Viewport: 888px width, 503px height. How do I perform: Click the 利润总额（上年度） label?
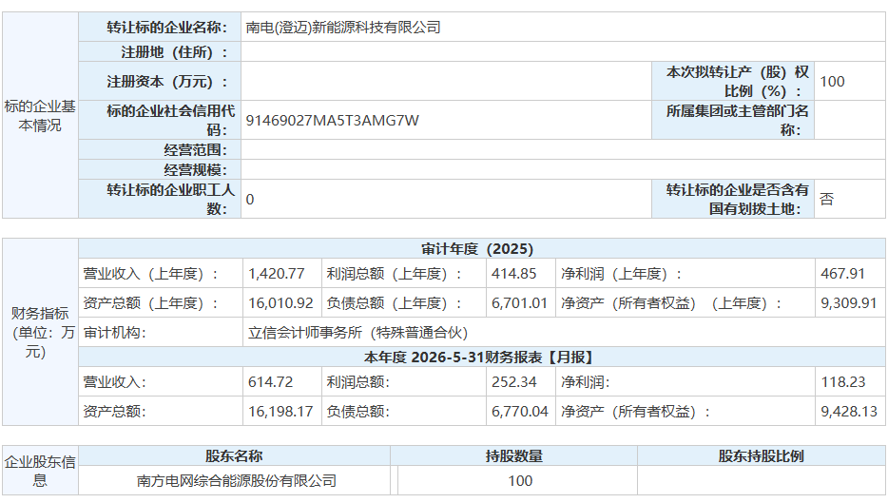(x=395, y=274)
